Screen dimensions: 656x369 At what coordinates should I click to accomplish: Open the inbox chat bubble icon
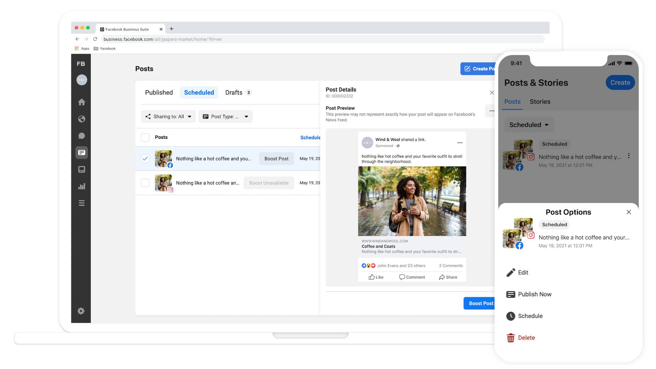pyautogui.click(x=81, y=136)
